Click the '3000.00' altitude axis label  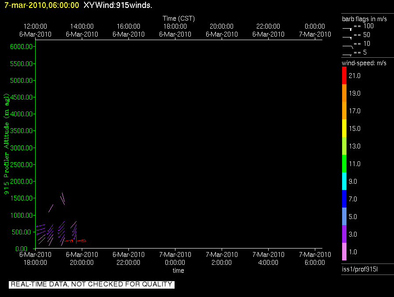coord(22,148)
